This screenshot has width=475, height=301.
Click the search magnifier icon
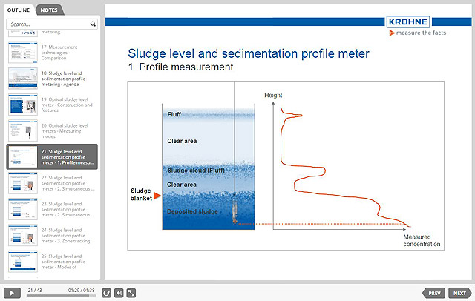(x=93, y=24)
